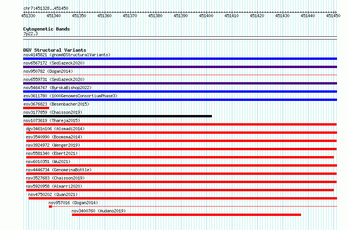Screen dimensions: 348x230
Task: Click ruler position 451390
Action: click(181, 16)
